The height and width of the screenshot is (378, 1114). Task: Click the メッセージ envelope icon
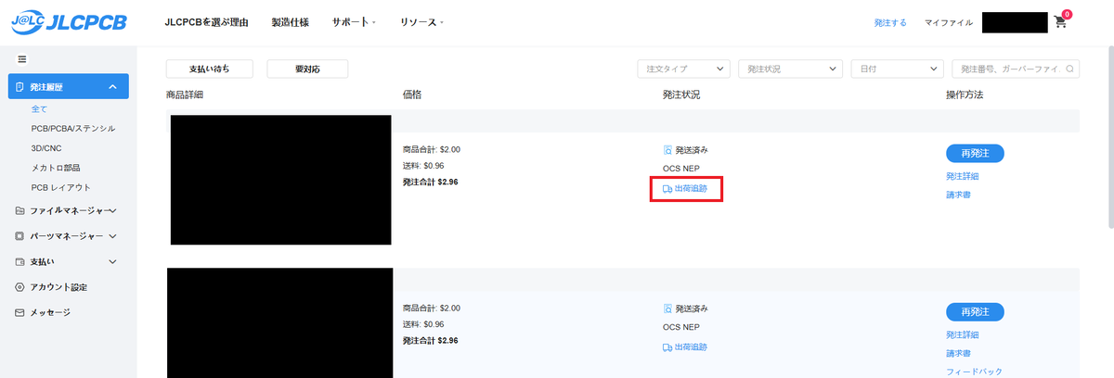(20, 313)
